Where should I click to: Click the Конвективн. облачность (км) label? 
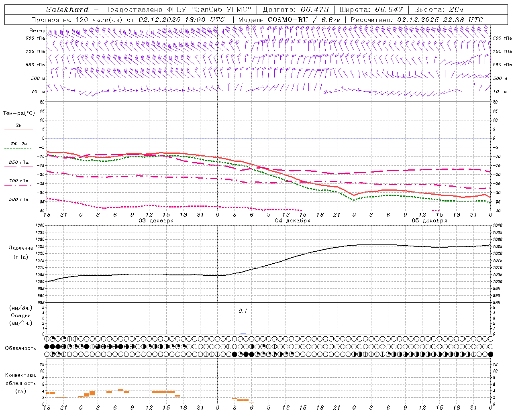20,383
